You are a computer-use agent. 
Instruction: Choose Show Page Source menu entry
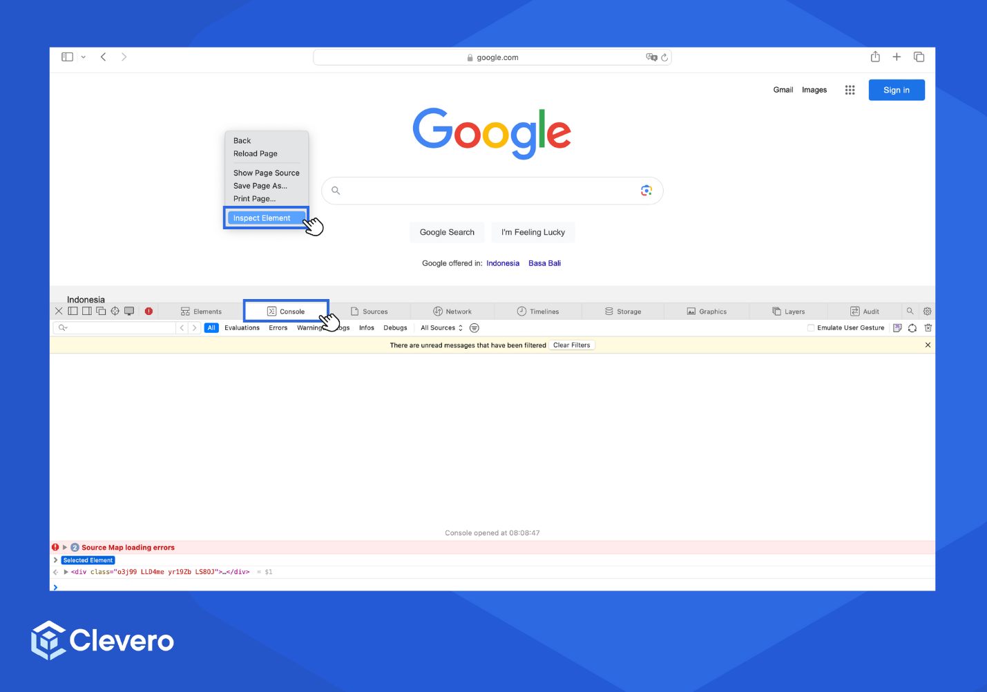click(266, 173)
